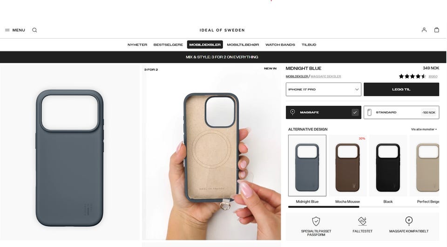447x247 pixels.
Task: Open the user account icon
Action: 424,30
